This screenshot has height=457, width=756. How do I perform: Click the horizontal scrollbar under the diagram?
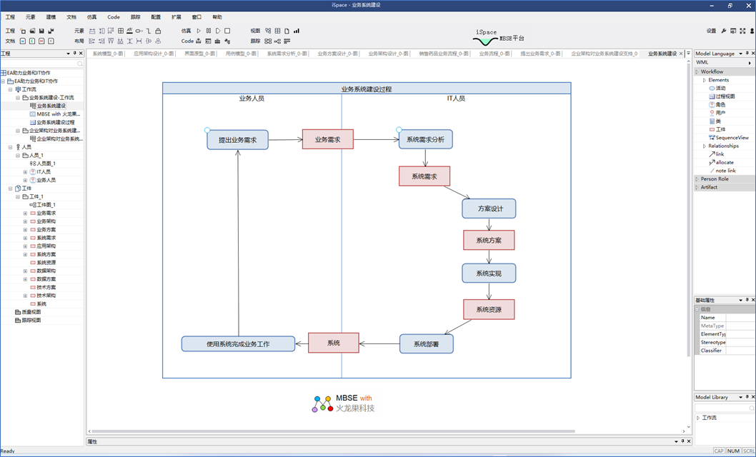(332, 431)
